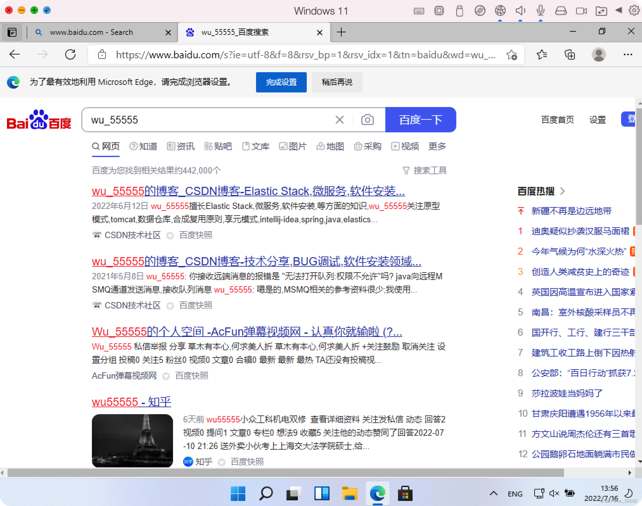Refresh the page in Edge

coord(70,54)
